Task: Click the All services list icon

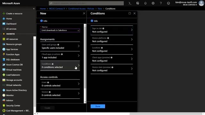Action: pyautogui.click(x=4, y=29)
